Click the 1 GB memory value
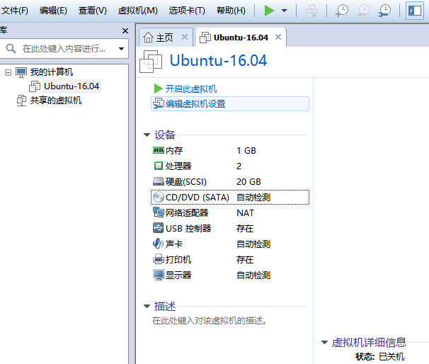 tap(246, 151)
